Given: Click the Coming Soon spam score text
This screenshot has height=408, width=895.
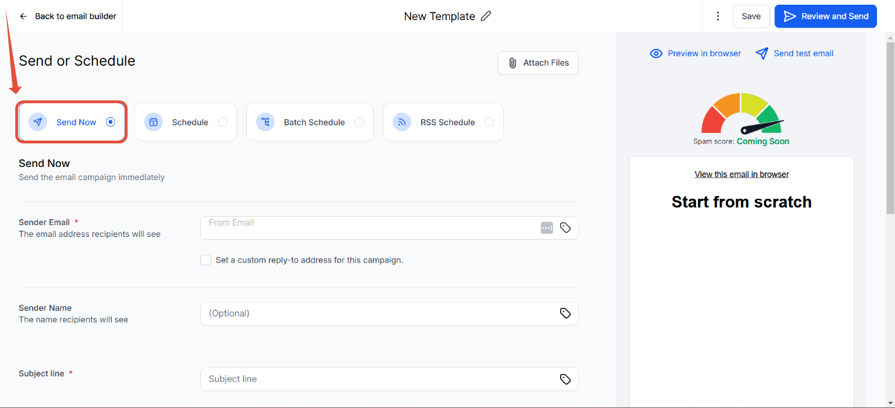Looking at the screenshot, I should [763, 141].
